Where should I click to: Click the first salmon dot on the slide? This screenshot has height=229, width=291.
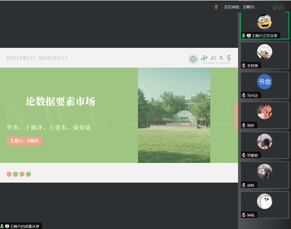point(9,174)
